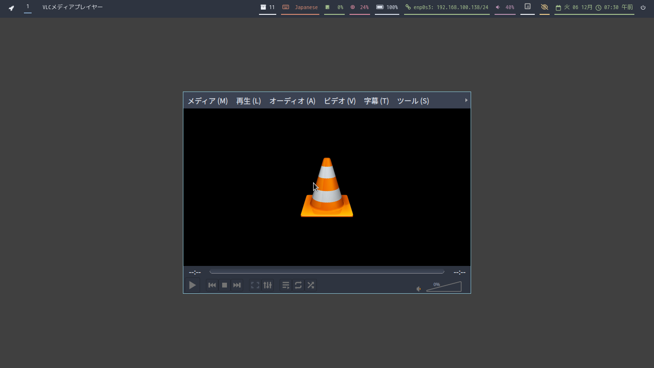Click the VLCメディアプレイヤー window title
The width and height of the screenshot is (654, 368).
tap(73, 7)
